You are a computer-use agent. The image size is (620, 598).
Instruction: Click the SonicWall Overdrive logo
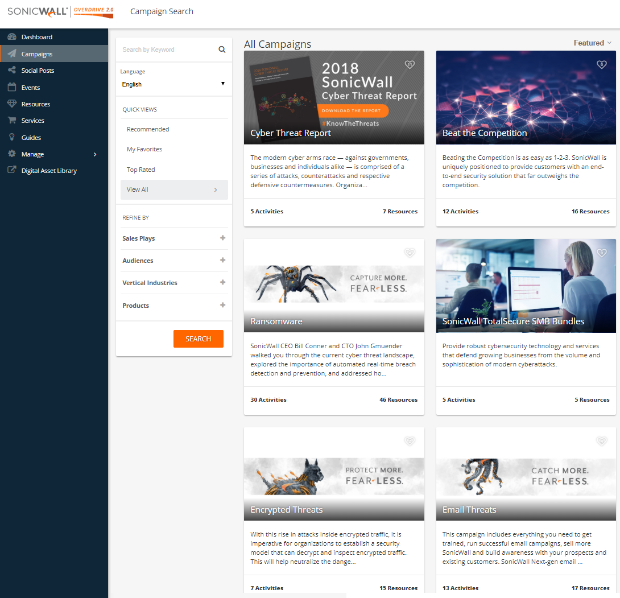(x=60, y=12)
